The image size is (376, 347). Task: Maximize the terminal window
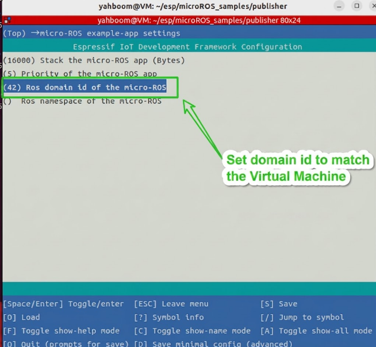tap(356, 6)
